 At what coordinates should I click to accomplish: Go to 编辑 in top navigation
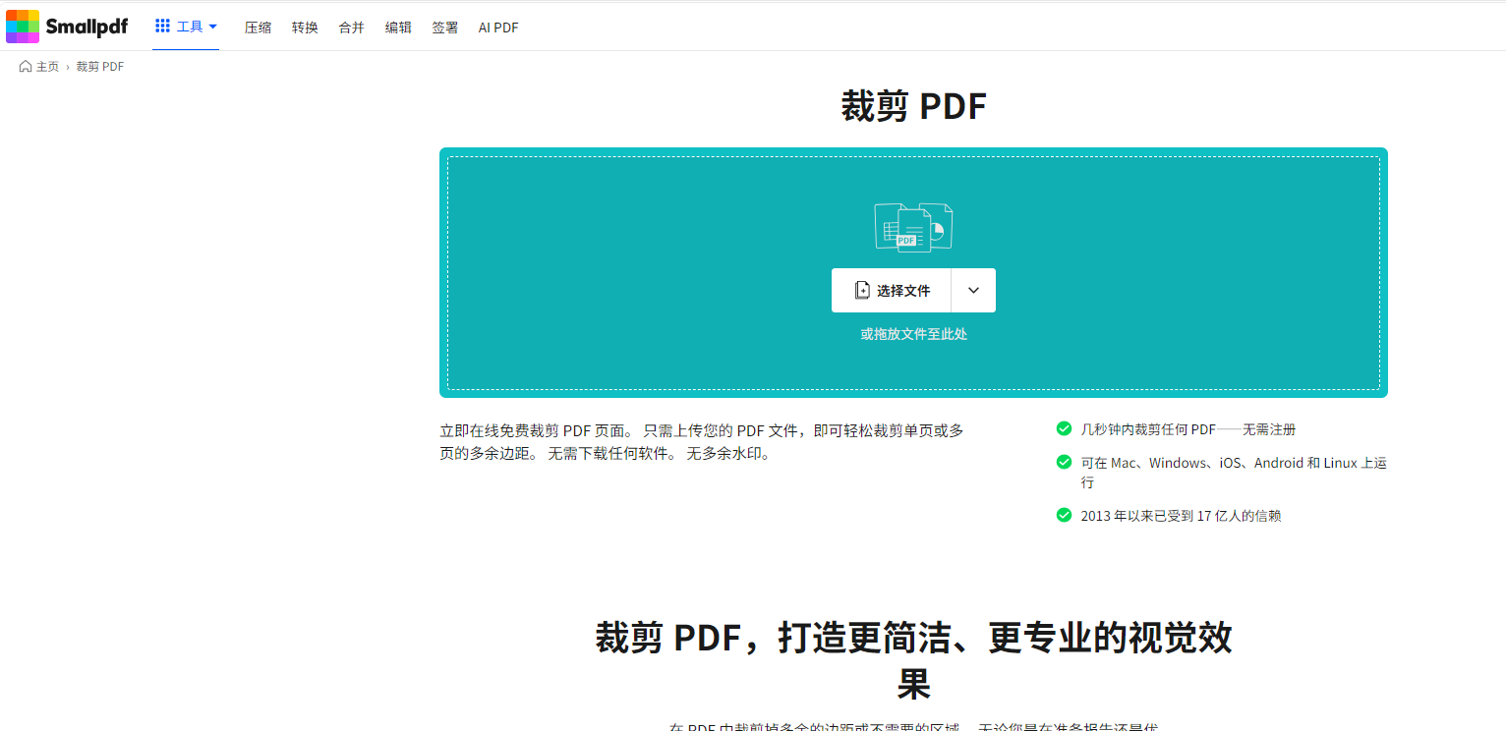(398, 28)
